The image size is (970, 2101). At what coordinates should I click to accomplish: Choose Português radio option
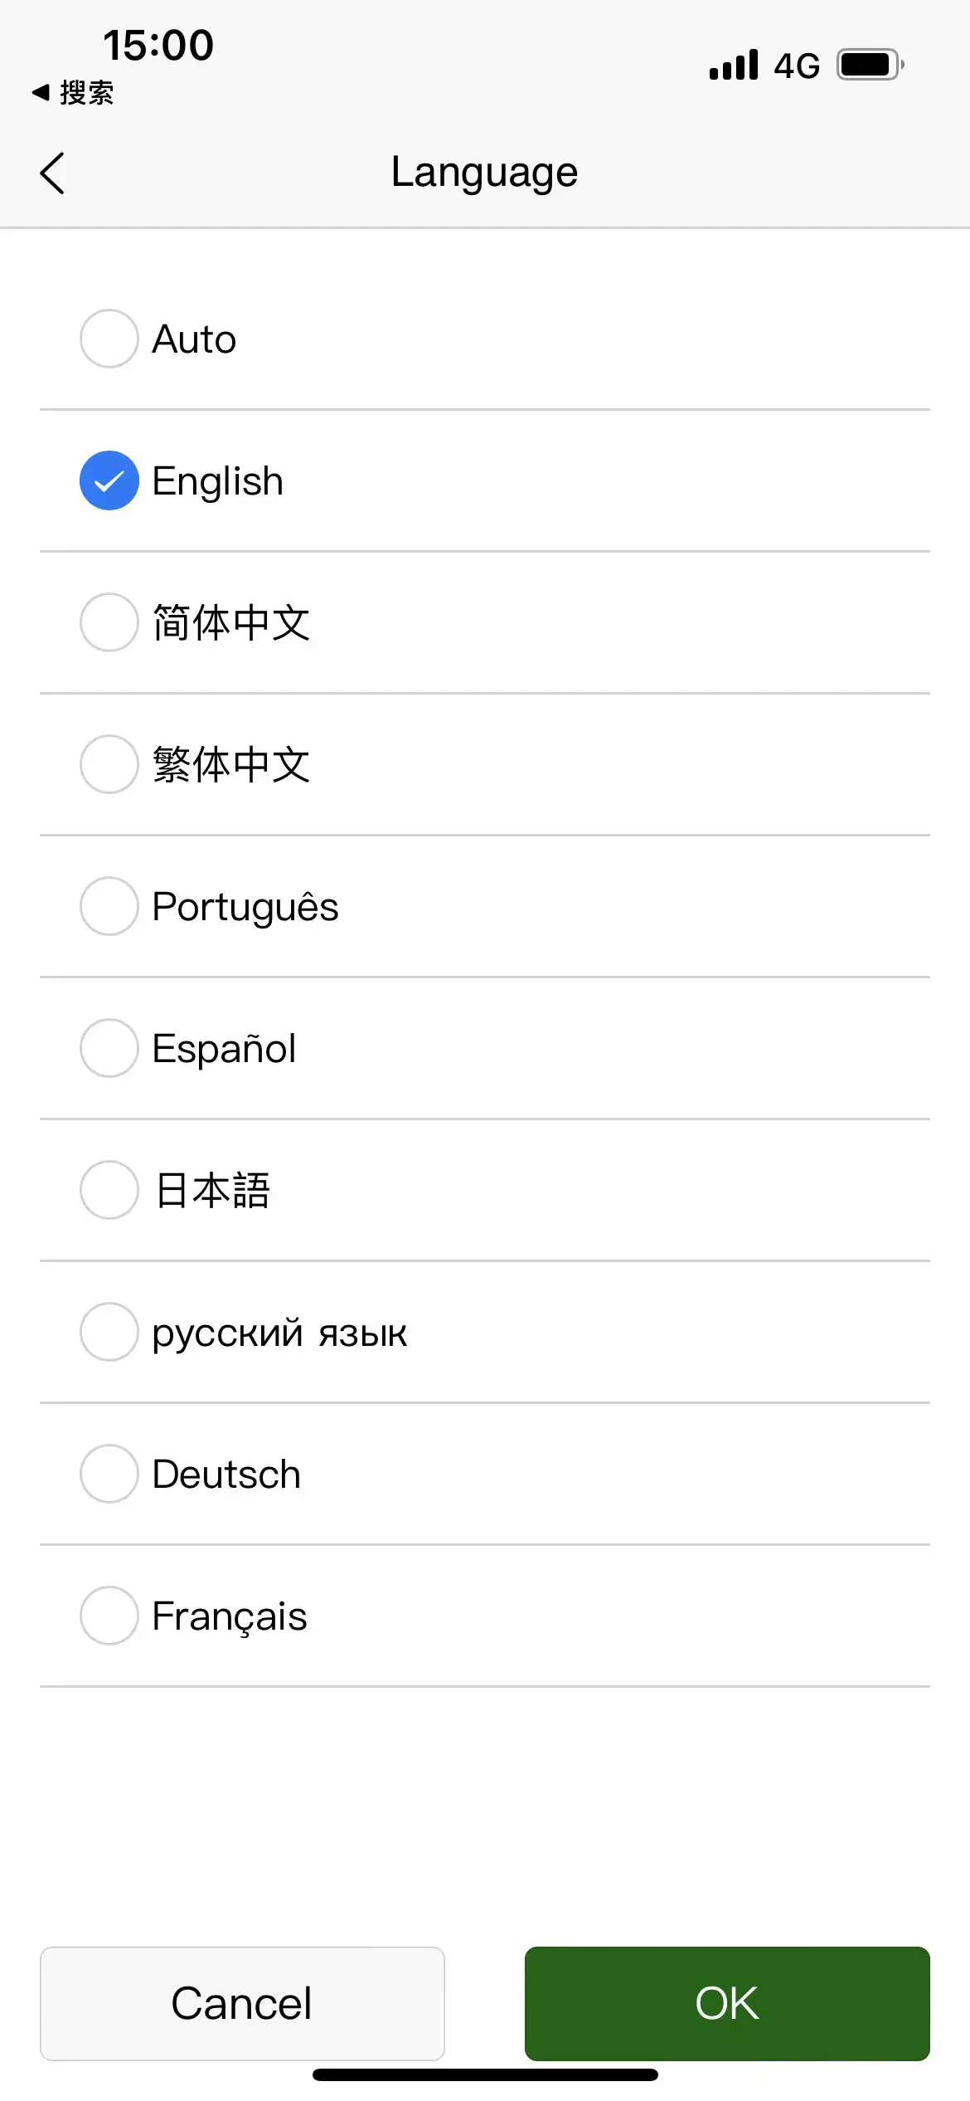[x=109, y=906]
